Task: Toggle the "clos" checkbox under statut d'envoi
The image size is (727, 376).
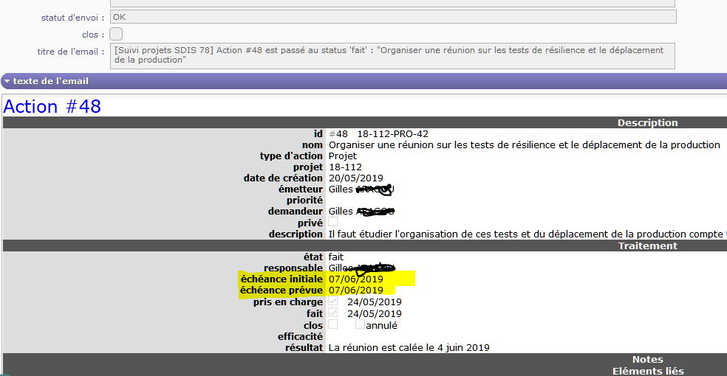Action: click(x=116, y=34)
